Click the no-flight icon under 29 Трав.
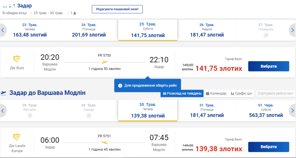This screenshot has width=296, height=158. click(89, 115)
